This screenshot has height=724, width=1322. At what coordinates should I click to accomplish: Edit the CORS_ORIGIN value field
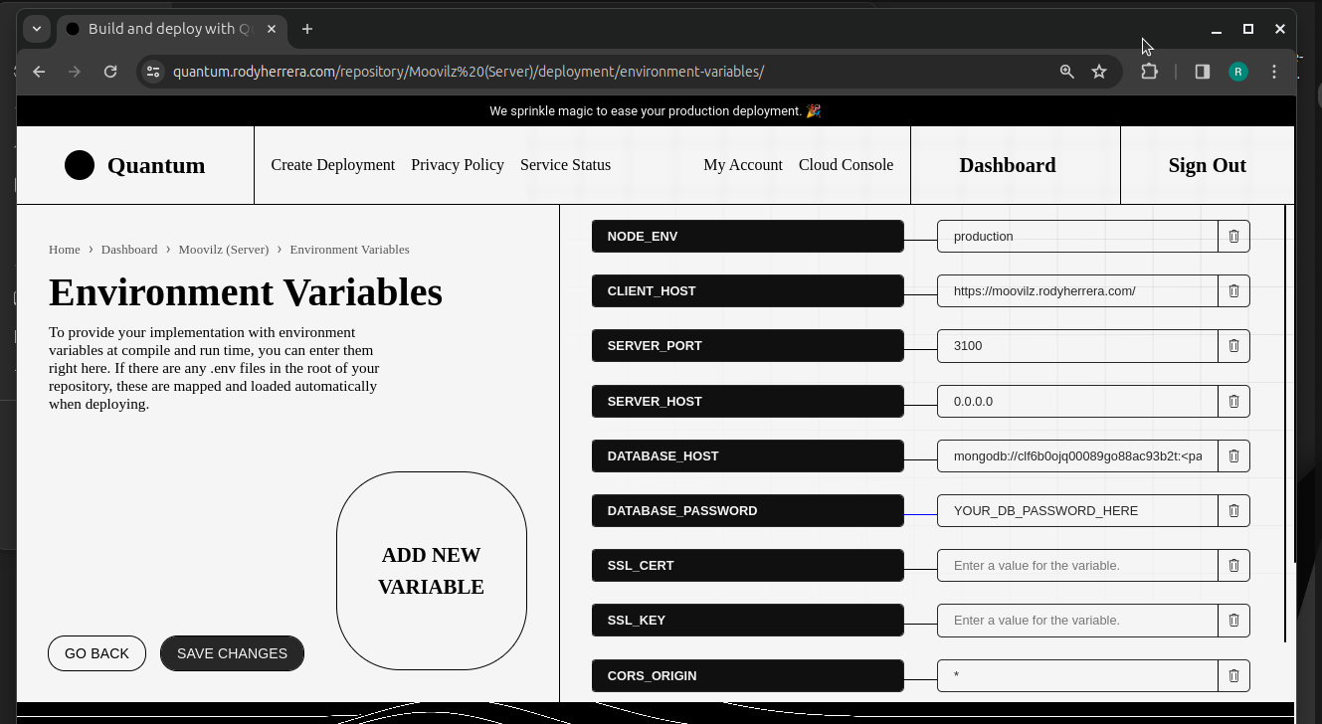tap(1077, 676)
